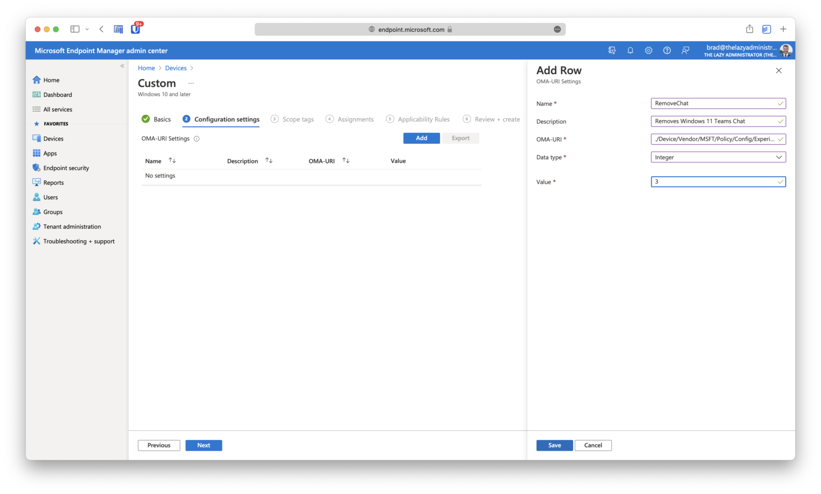Click Safari's Share icon
Viewport: 821px width, 494px height.
[749, 29]
